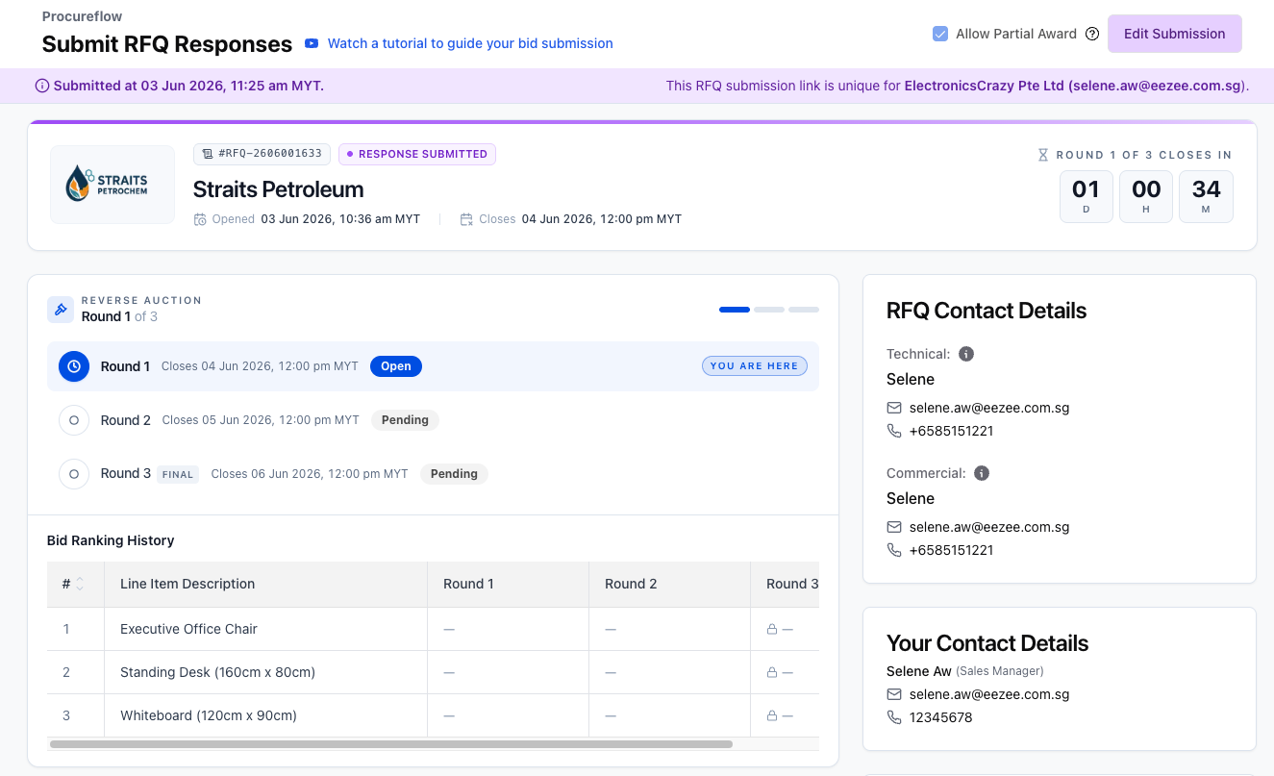The width and height of the screenshot is (1274, 776).
Task: Click the Line Item Description column header
Action: (265, 584)
